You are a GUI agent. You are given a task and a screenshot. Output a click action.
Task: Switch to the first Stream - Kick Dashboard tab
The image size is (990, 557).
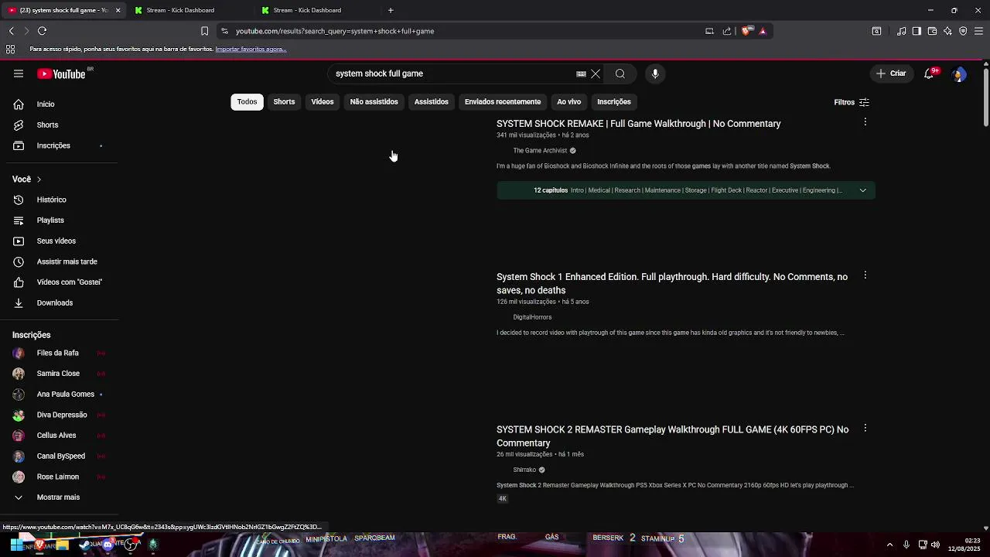(189, 10)
